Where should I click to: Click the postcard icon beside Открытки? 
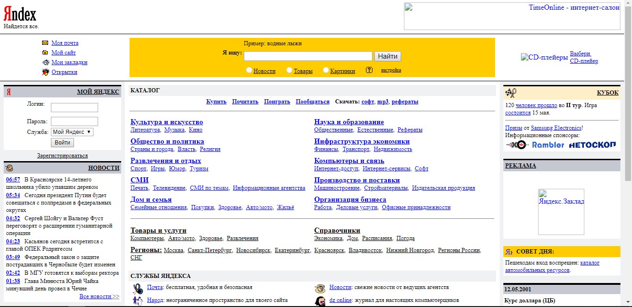[x=45, y=72]
